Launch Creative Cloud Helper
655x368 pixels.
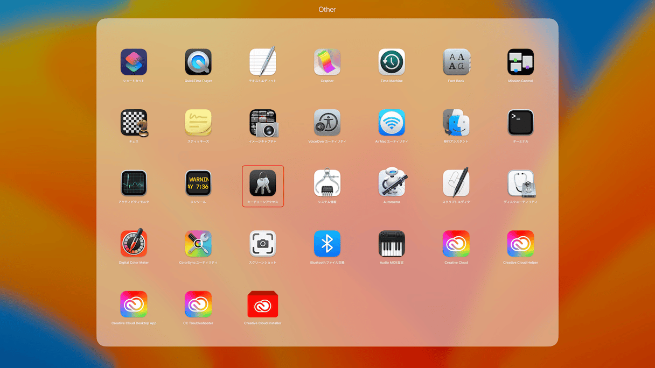coord(521,244)
